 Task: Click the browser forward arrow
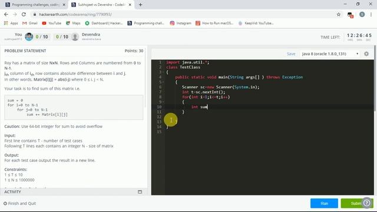click(15, 14)
